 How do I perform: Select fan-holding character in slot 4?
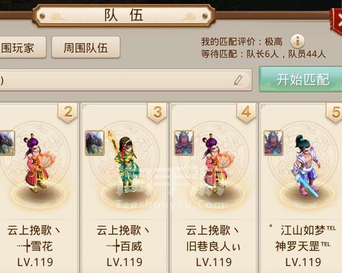point(217,164)
